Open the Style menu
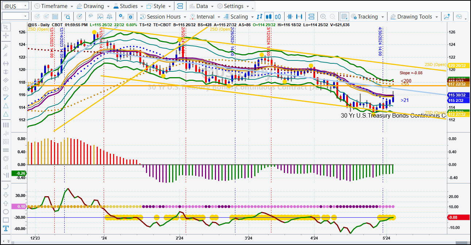 pos(159,6)
